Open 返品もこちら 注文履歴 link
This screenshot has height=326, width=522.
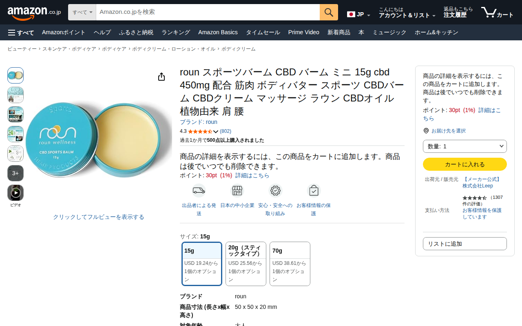[x=458, y=13]
